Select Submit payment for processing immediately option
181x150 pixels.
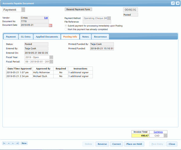click(66, 26)
